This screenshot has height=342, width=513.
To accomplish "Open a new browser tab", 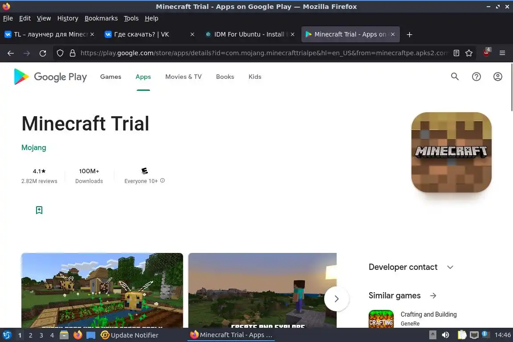I will pyautogui.click(x=409, y=34).
